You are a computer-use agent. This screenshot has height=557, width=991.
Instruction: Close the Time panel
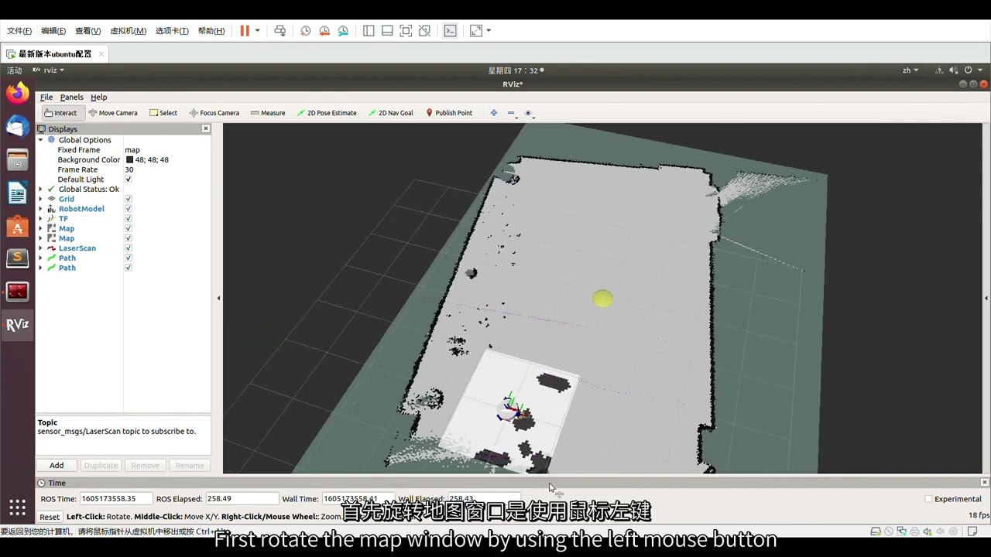[x=985, y=482]
